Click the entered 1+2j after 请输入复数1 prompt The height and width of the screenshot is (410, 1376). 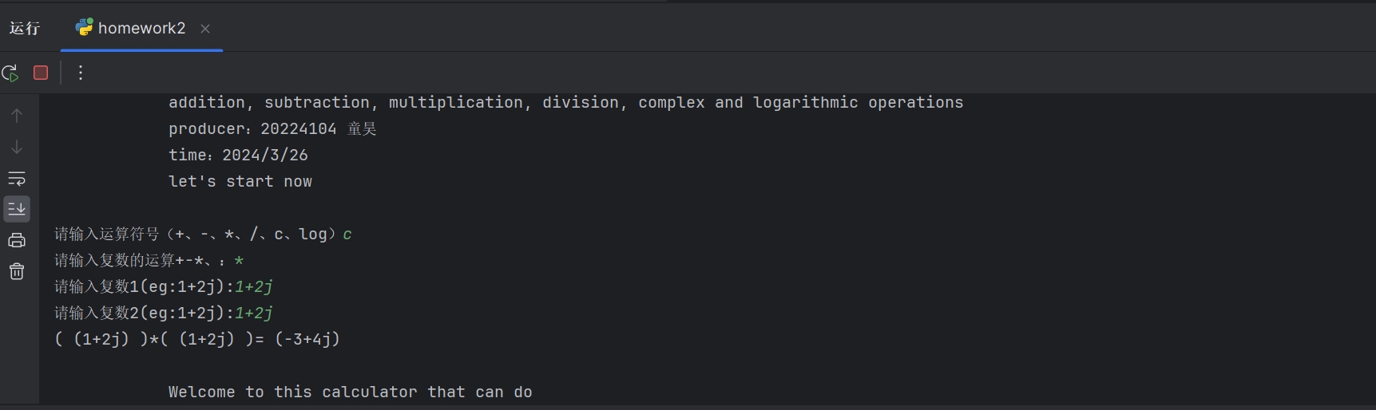coord(254,286)
